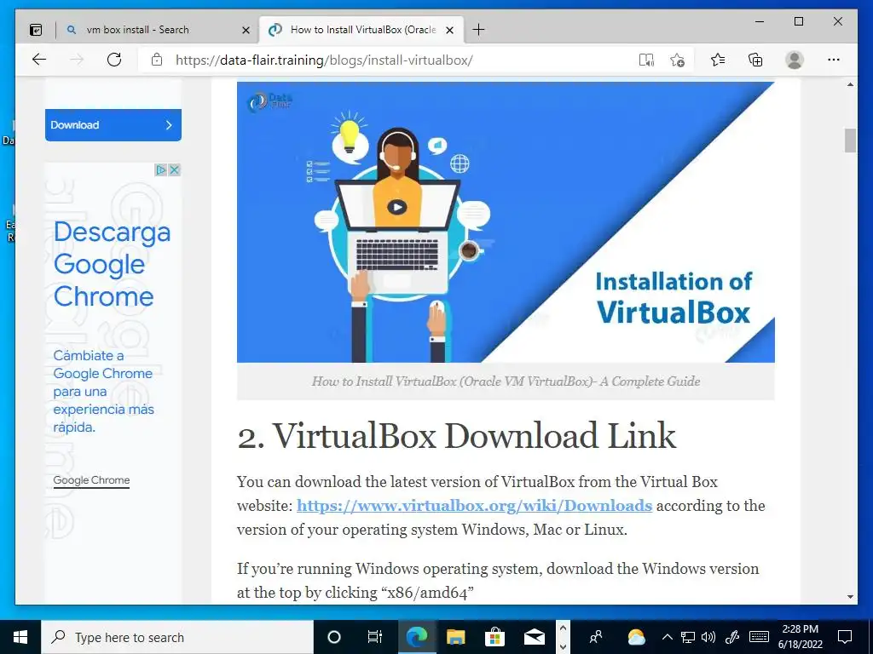Click the Microsoft Edge taskbar icon
873x654 pixels.
point(416,637)
